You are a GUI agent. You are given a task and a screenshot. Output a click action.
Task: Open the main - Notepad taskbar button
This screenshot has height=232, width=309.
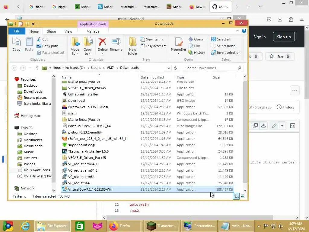click(x=236, y=226)
